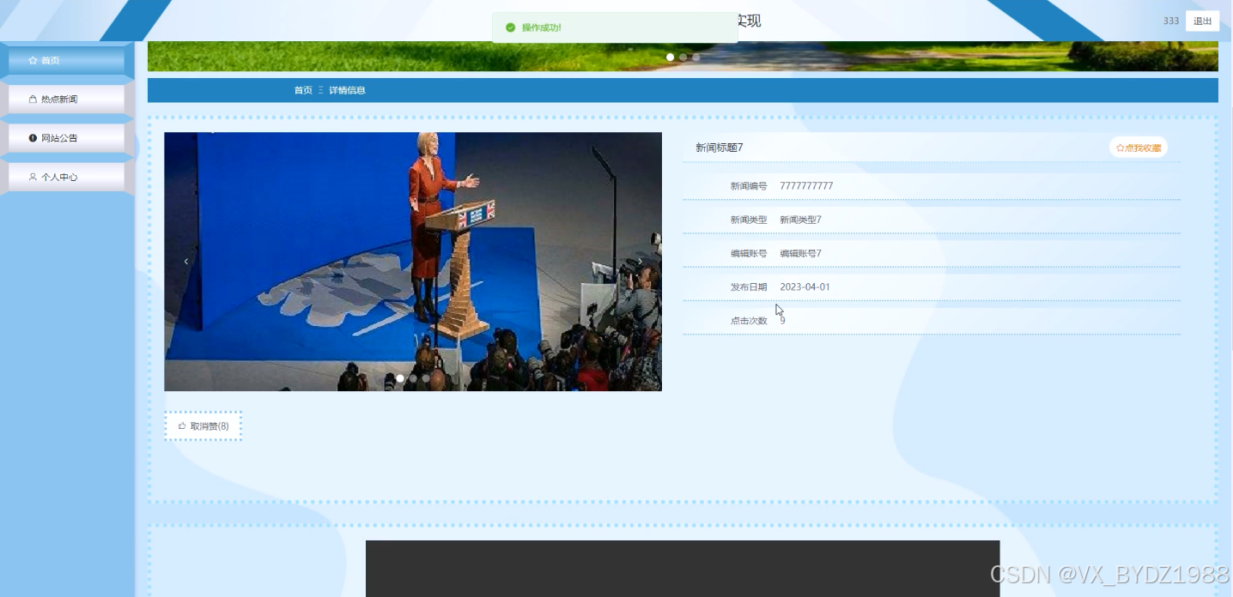Screen dimensions: 1233x597
Task: Click the thumbs-up icon in 取消赞 button
Action: pos(182,426)
